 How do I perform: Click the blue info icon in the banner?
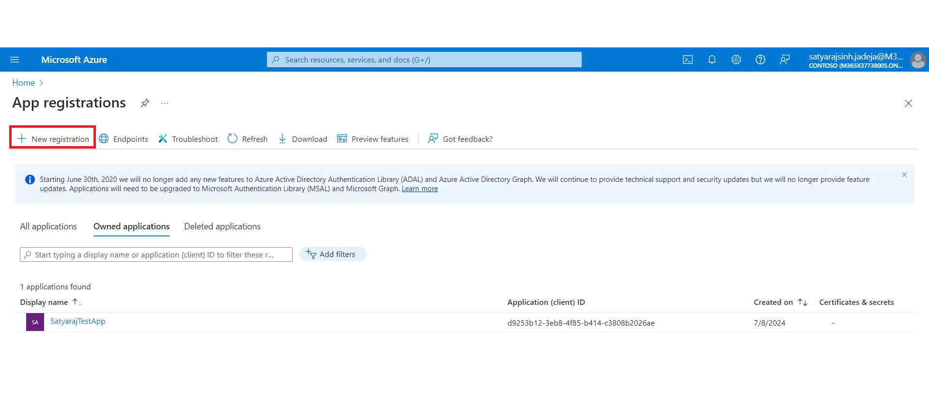[x=30, y=180]
